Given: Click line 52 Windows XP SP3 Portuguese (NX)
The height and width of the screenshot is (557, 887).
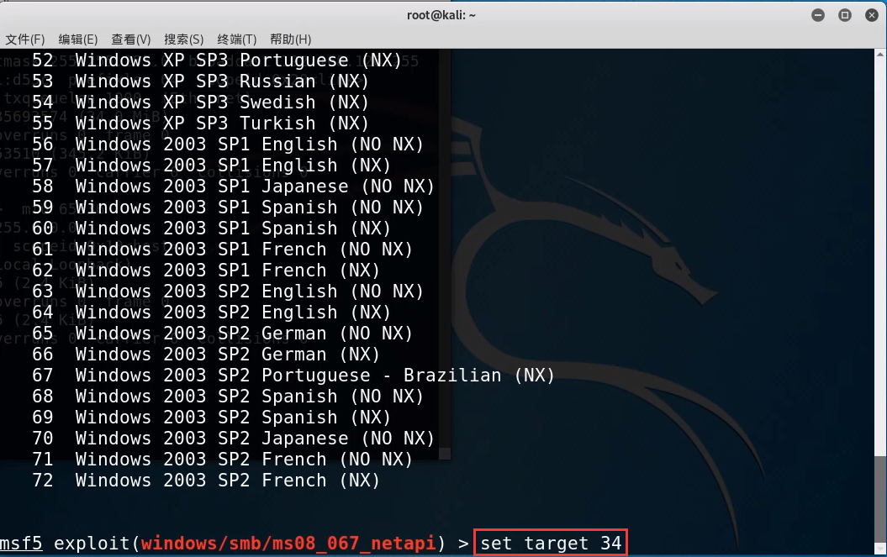Looking at the screenshot, I should pyautogui.click(x=217, y=60).
